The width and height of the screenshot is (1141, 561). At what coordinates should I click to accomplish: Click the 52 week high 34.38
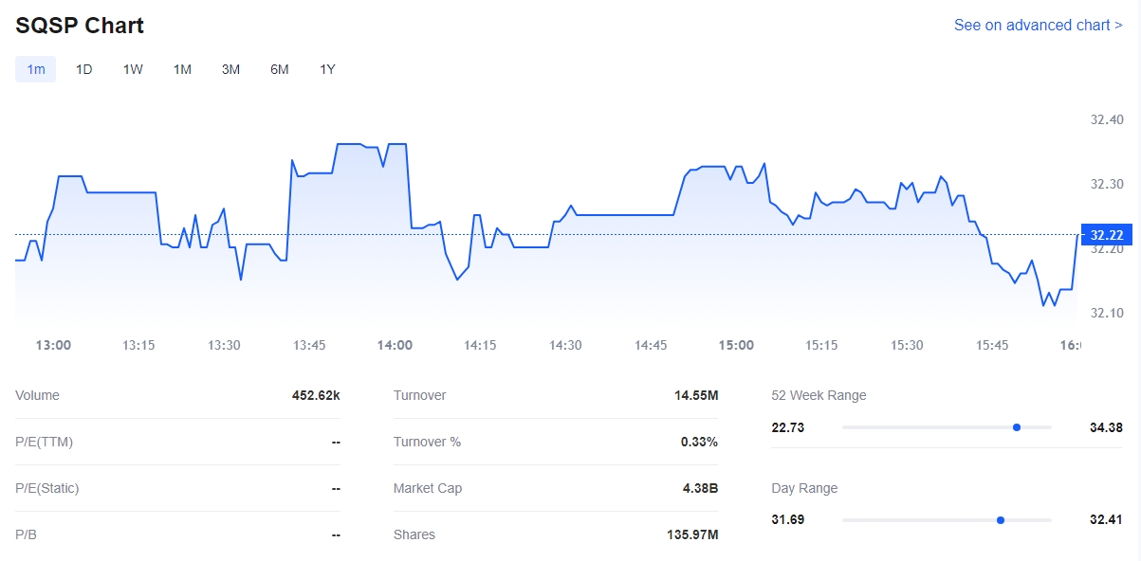[x=1106, y=427]
